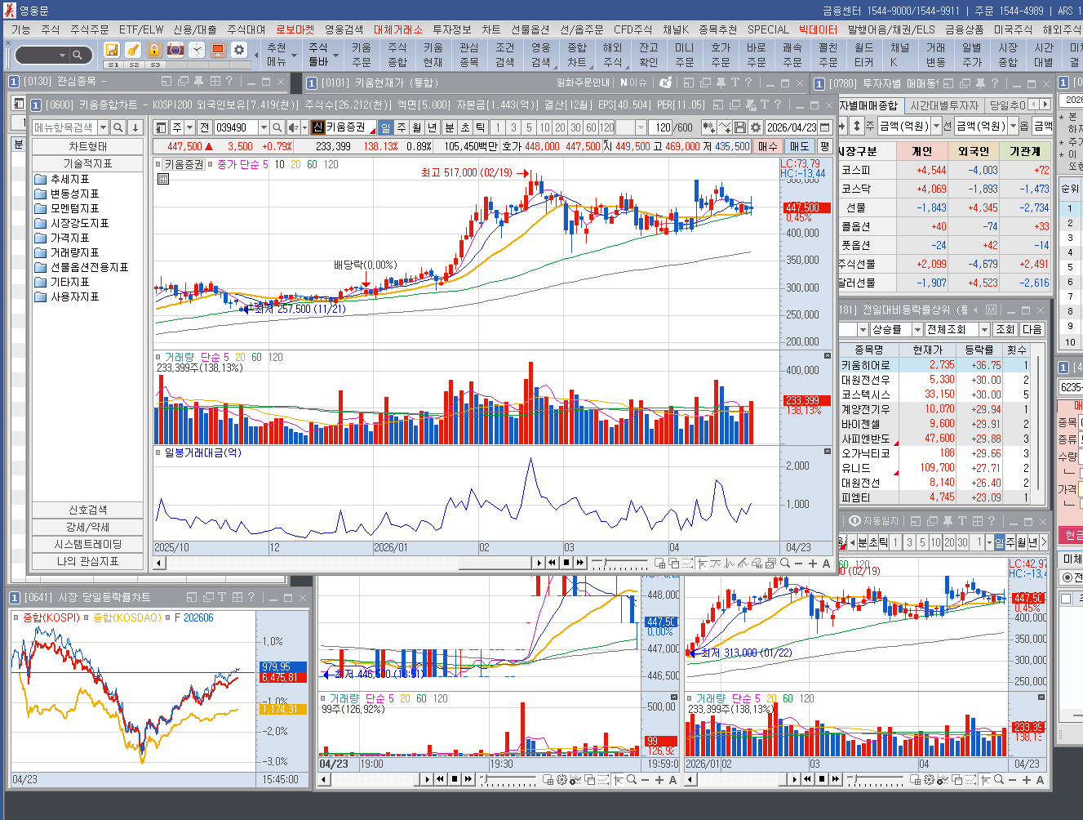Image resolution: width=1083 pixels, height=820 pixels.
Task: Open the 투자정보 menu in the menu bar
Action: 452,29
